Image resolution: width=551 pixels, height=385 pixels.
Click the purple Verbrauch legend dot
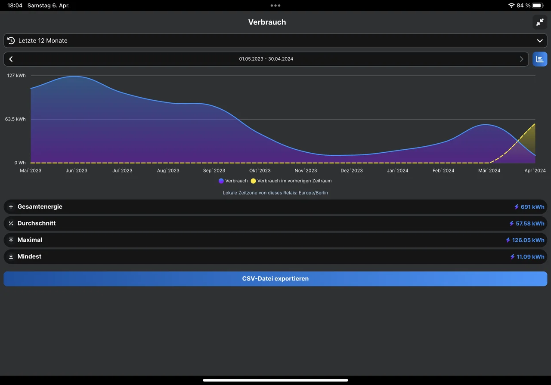[221, 181]
